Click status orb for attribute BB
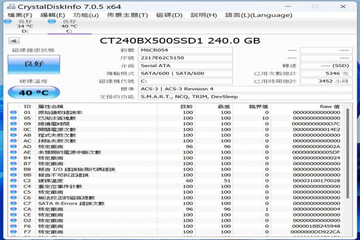 (x=13, y=175)
